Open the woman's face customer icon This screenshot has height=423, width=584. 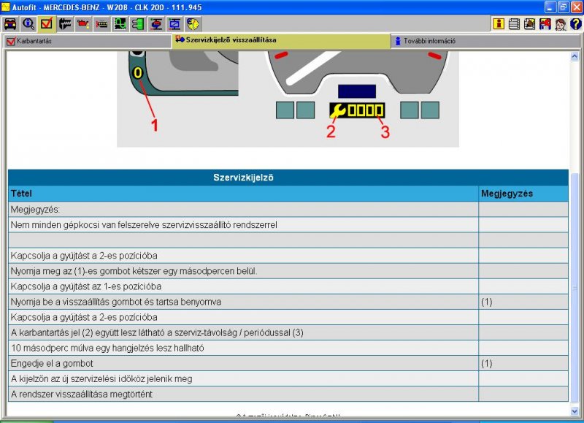[560, 24]
